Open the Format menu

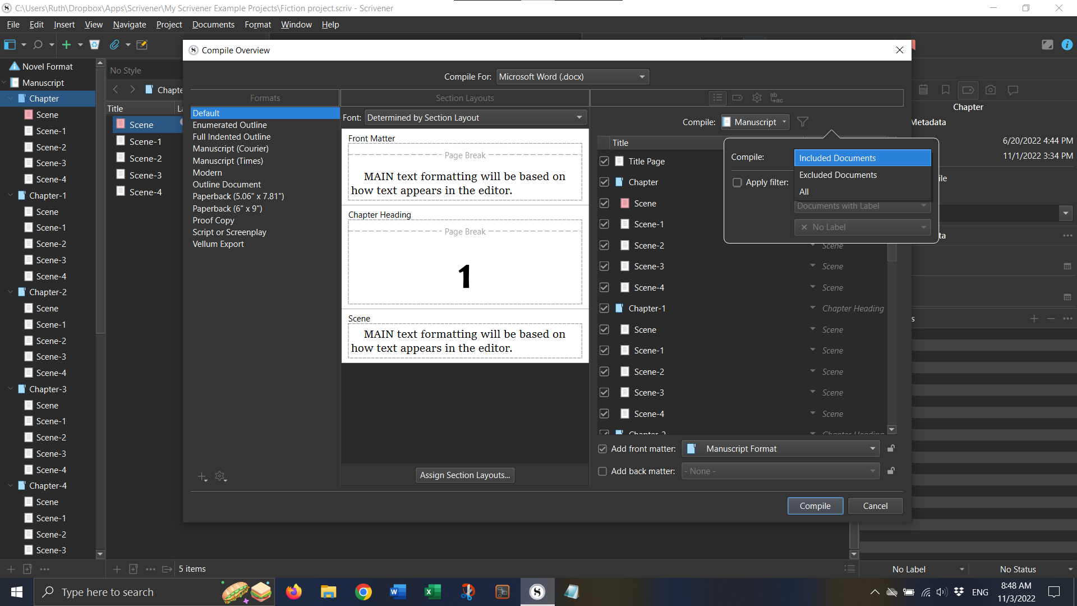click(x=257, y=25)
